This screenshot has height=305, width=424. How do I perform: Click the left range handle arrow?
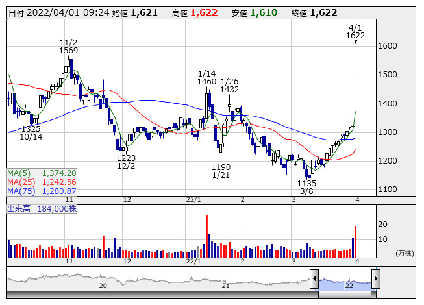click(314, 280)
